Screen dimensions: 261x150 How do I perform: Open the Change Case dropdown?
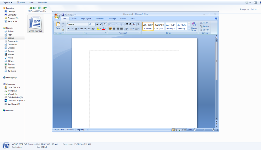point(93,29)
